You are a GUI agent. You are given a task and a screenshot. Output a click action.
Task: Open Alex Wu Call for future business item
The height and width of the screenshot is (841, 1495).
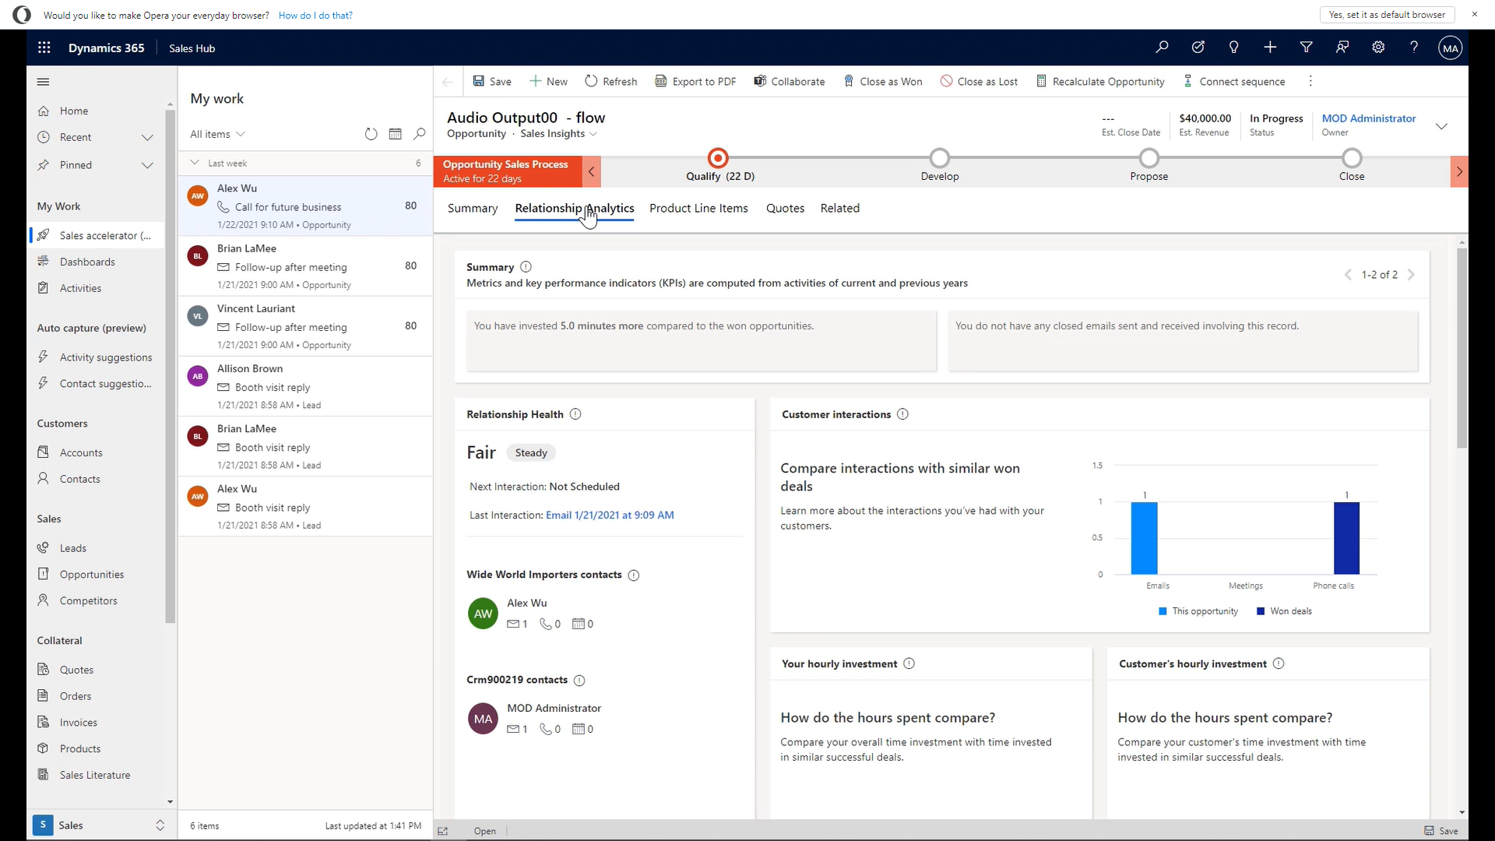point(305,206)
